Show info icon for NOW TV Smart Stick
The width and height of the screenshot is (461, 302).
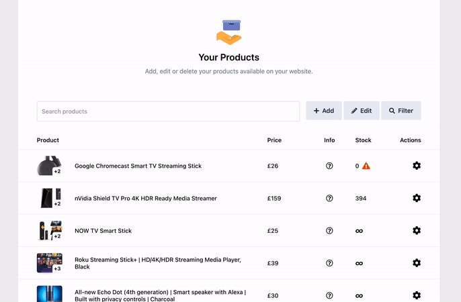click(329, 231)
